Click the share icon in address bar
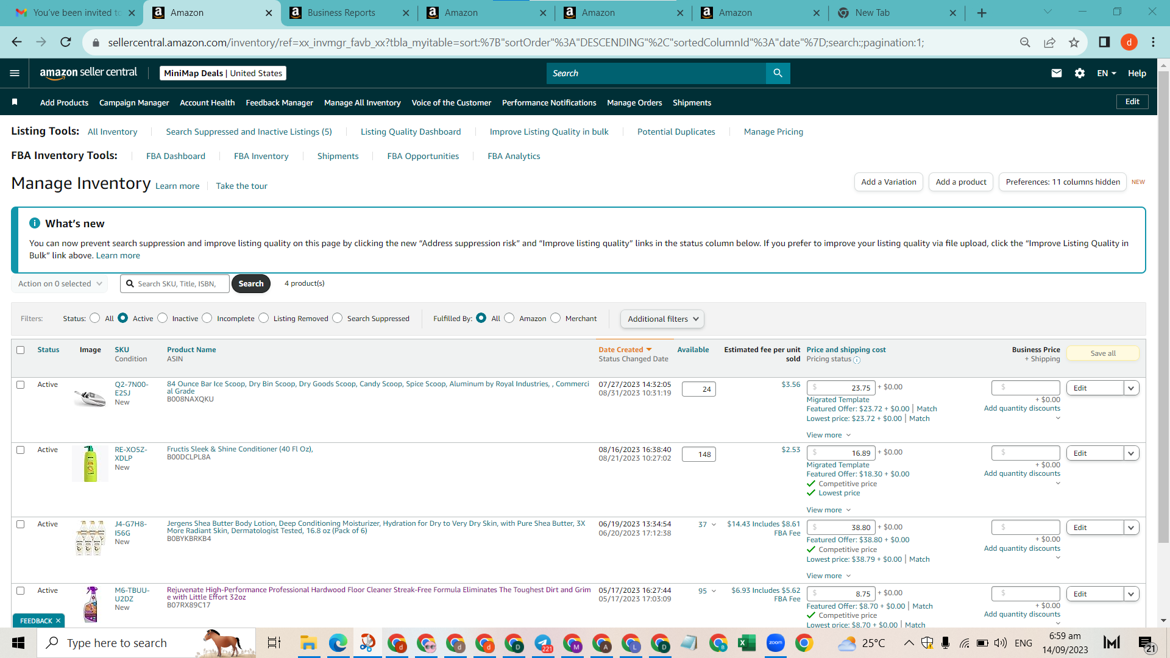The image size is (1170, 658). [x=1049, y=42]
